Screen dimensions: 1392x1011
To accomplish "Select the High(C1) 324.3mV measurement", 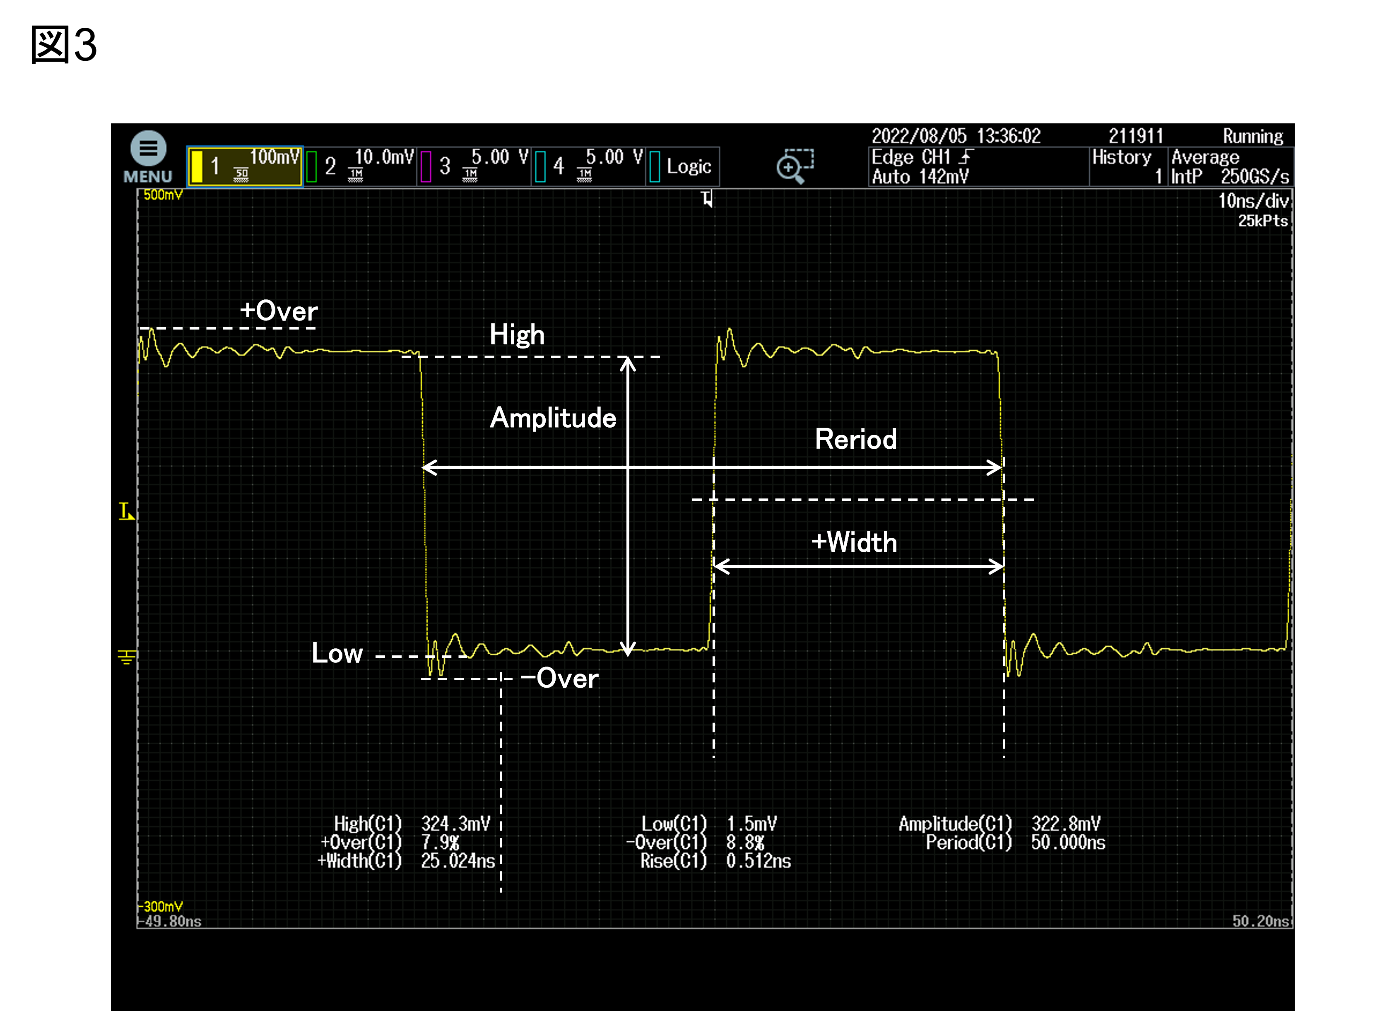I will coord(412,824).
